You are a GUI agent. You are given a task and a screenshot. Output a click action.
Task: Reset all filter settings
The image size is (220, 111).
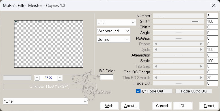point(209,106)
